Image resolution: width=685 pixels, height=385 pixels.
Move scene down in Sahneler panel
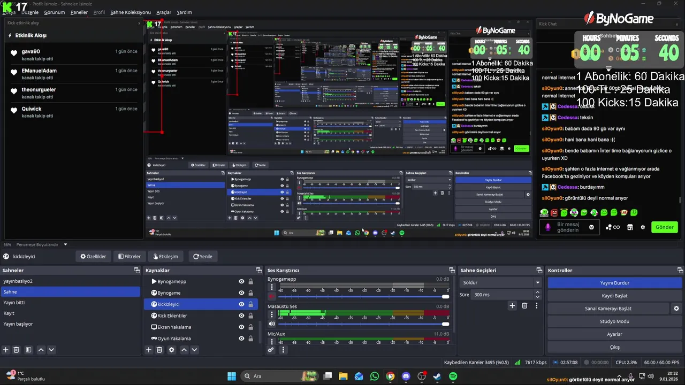51,350
